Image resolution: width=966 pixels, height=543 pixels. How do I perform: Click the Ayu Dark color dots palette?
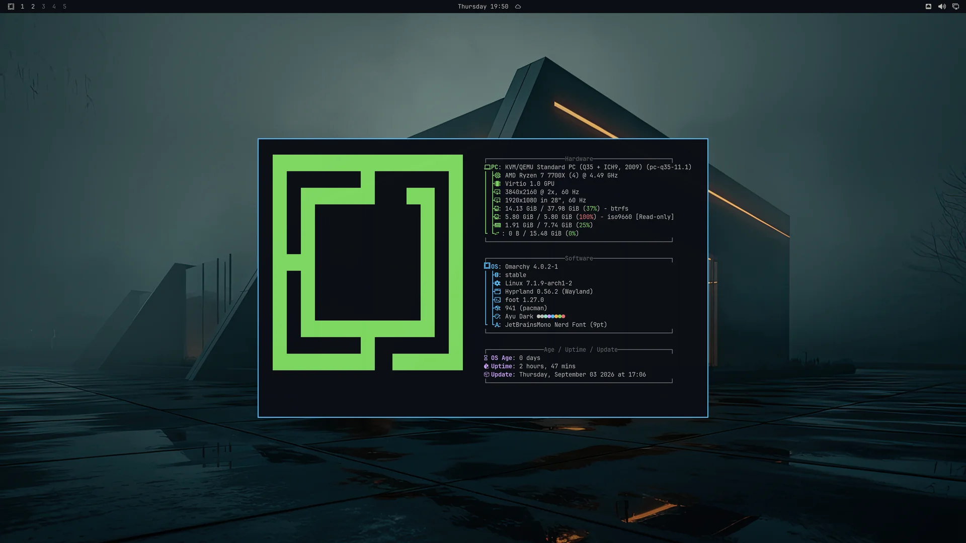[551, 316]
